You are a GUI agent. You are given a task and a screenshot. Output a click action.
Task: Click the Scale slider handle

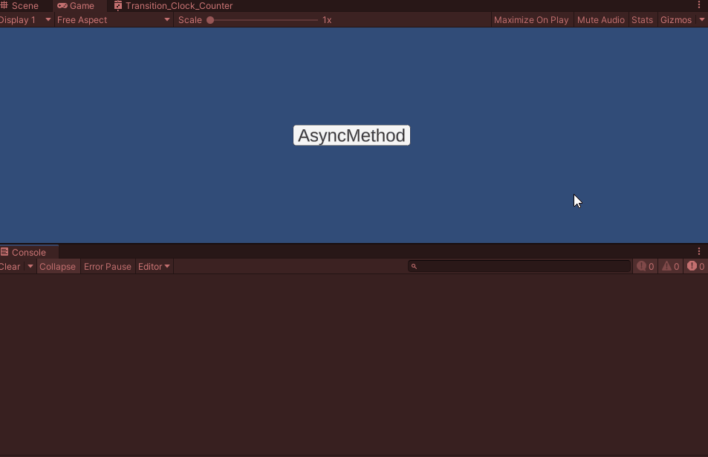(x=210, y=20)
